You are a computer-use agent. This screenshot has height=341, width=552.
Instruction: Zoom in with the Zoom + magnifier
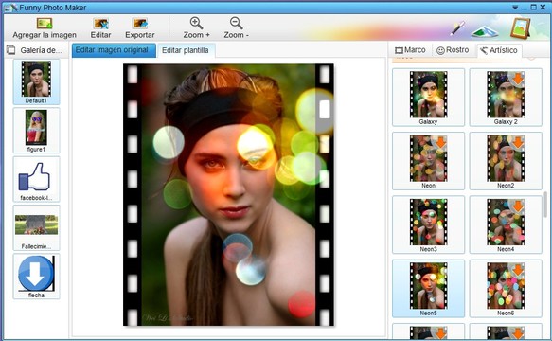point(196,24)
